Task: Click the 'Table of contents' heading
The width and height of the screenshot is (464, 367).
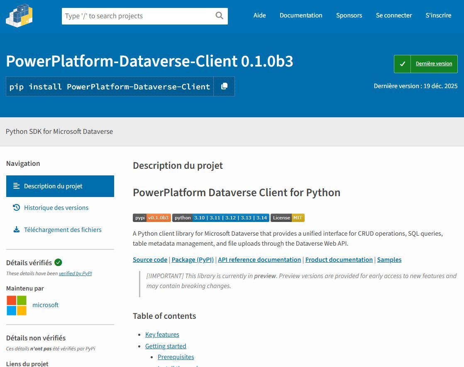Action: tap(164, 316)
